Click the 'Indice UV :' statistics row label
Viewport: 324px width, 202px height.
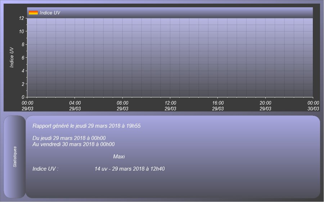[45, 169]
